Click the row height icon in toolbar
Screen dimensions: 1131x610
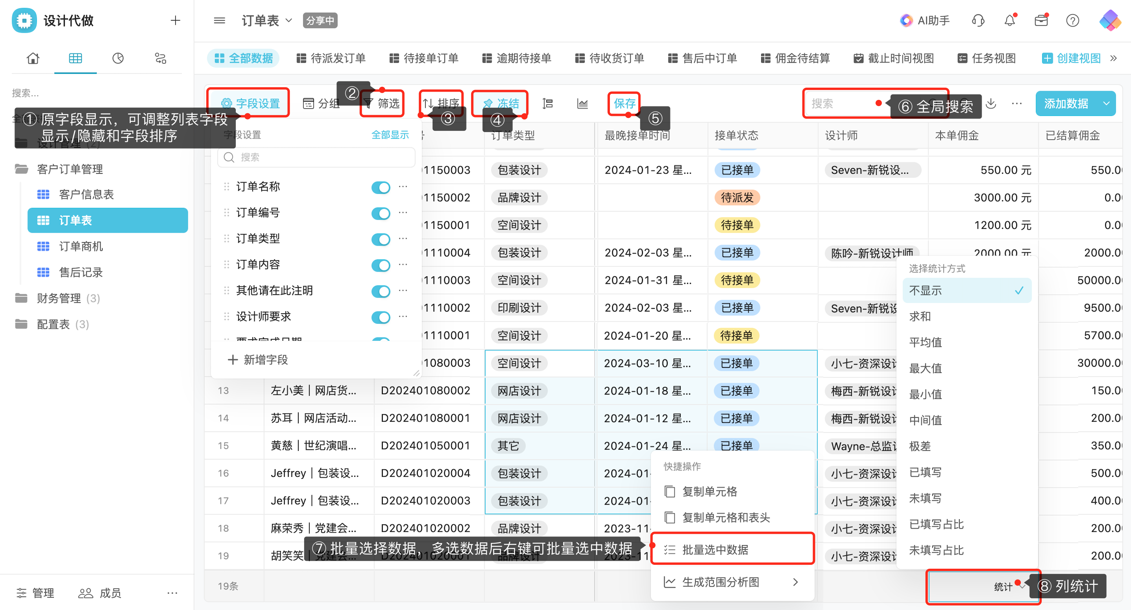click(x=547, y=104)
